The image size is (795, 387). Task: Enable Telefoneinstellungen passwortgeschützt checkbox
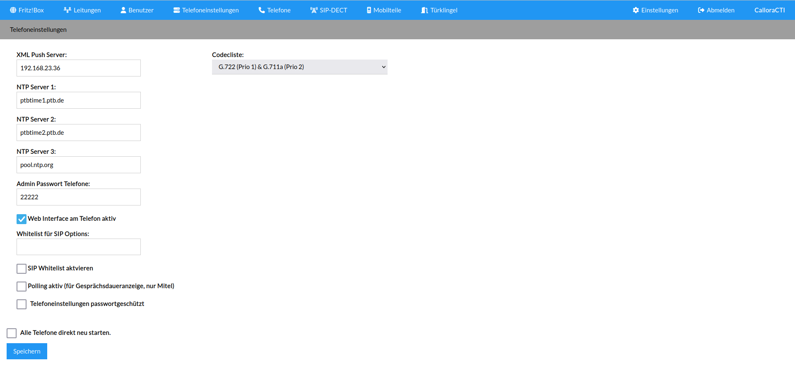22,304
